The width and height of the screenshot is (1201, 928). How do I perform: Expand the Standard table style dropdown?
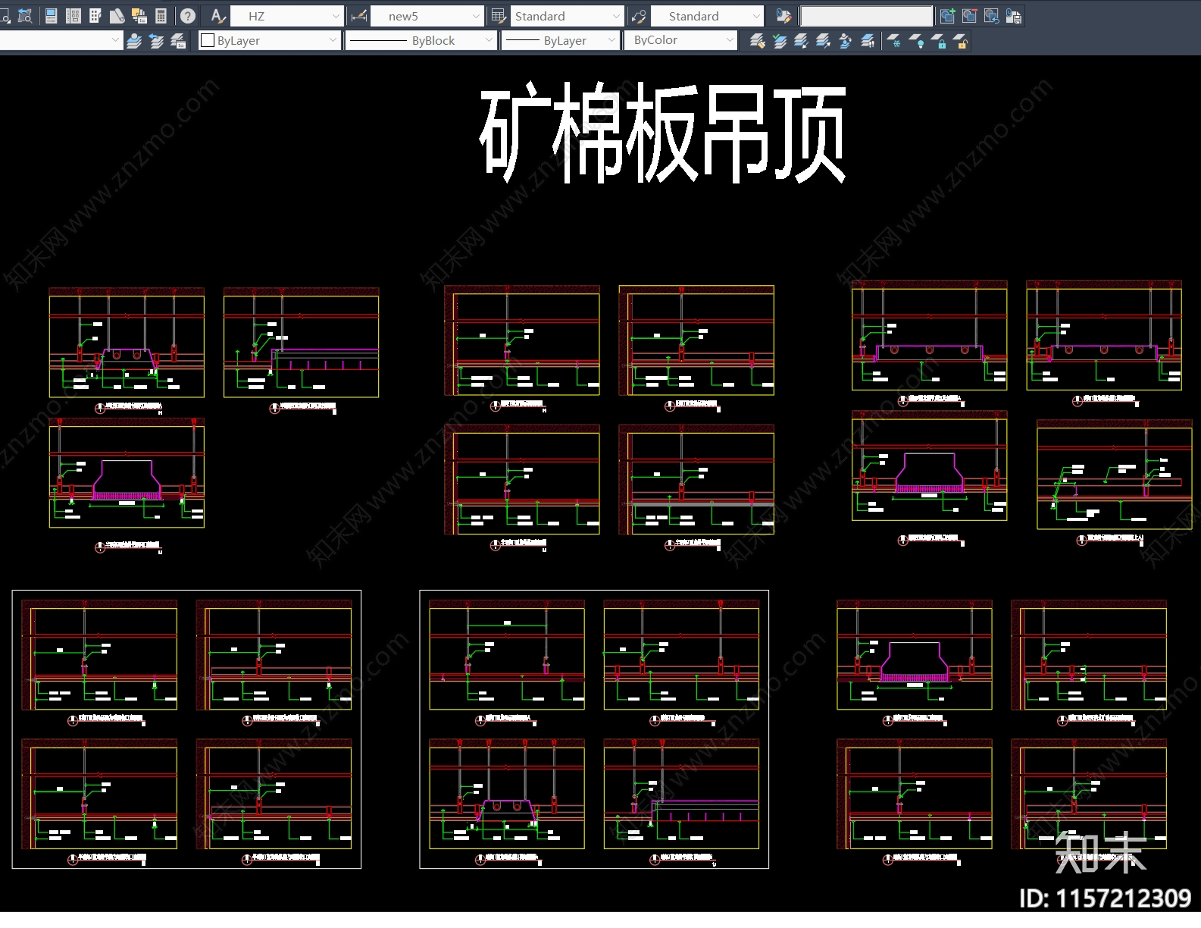616,16
